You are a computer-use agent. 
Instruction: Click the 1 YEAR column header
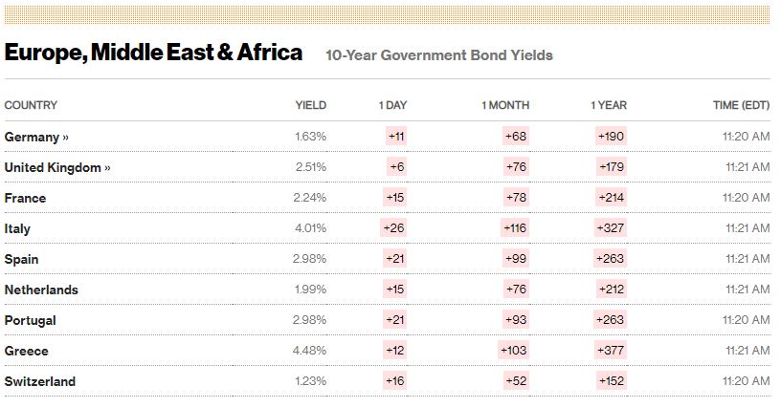tap(609, 105)
